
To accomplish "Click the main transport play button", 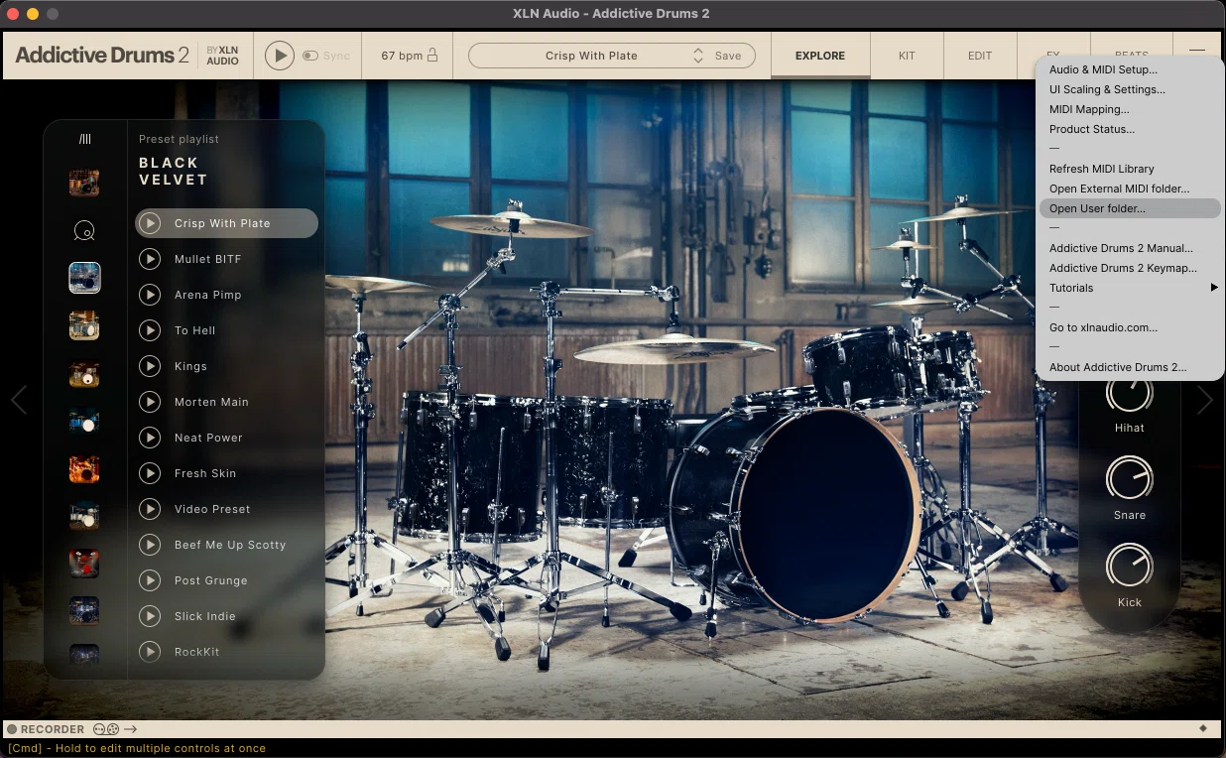I will (280, 56).
